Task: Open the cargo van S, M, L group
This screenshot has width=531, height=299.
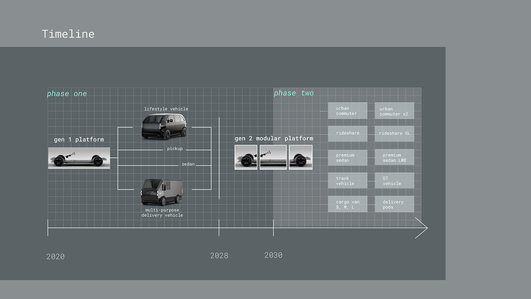Action: [x=347, y=204]
